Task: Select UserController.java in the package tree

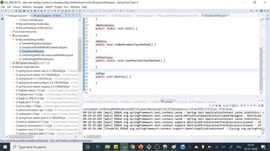Action: [x=32, y=20]
